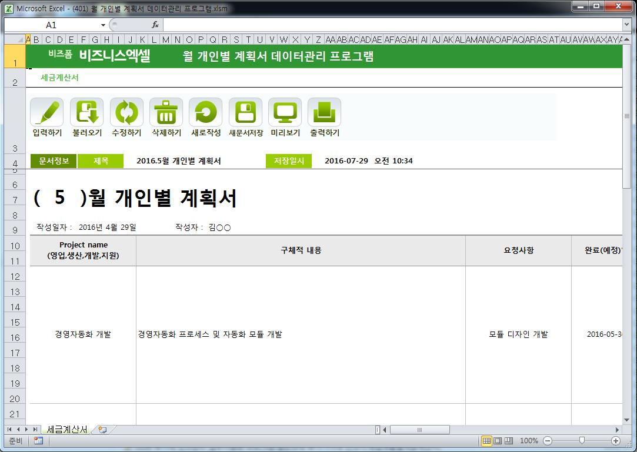Select the 세금계산서 sheet tab
The image size is (637, 452).
coord(67,429)
